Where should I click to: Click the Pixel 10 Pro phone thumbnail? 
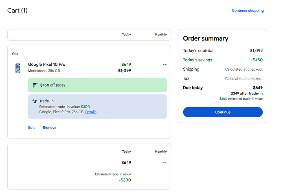coord(18,68)
